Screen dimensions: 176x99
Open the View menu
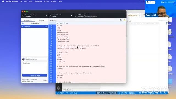coord(31,1)
